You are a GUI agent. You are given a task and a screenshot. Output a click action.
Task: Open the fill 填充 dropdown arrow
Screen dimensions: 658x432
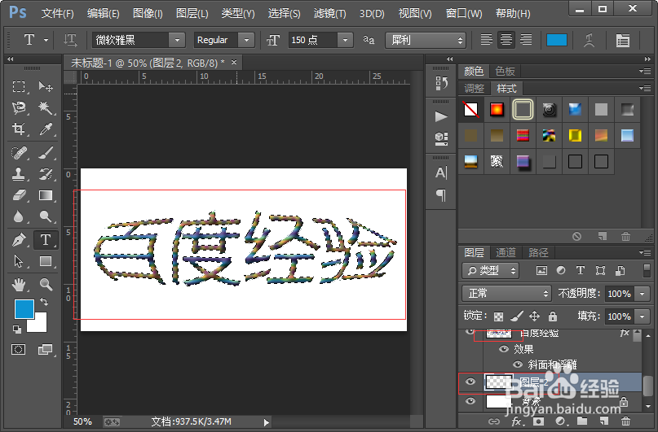tap(643, 316)
